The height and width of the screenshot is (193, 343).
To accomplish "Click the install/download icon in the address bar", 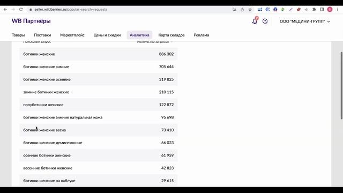I will click(x=234, y=10).
